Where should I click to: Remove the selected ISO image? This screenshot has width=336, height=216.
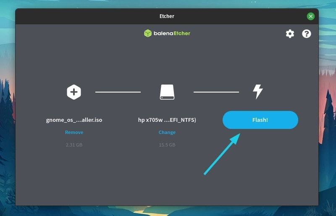74,132
